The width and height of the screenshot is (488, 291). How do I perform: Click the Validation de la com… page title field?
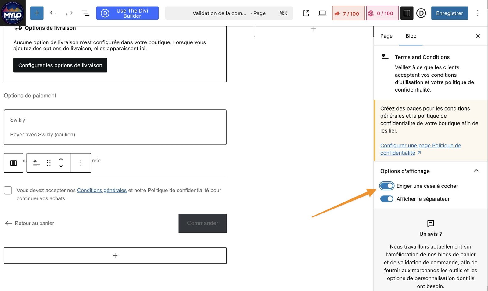[219, 13]
